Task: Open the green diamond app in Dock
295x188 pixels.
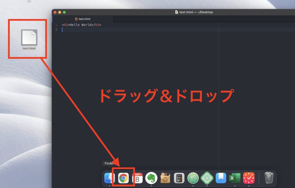Action: coord(207,178)
